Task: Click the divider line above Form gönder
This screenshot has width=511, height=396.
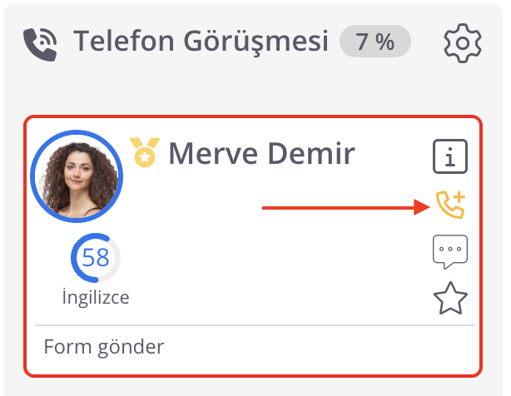Action: 255,325
